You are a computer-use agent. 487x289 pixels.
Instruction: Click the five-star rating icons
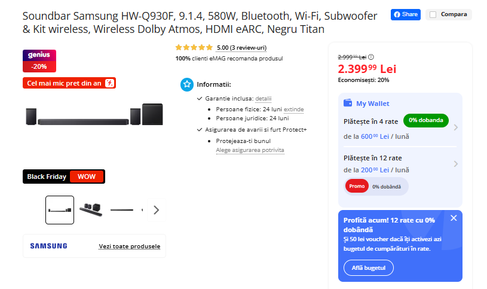pos(194,47)
